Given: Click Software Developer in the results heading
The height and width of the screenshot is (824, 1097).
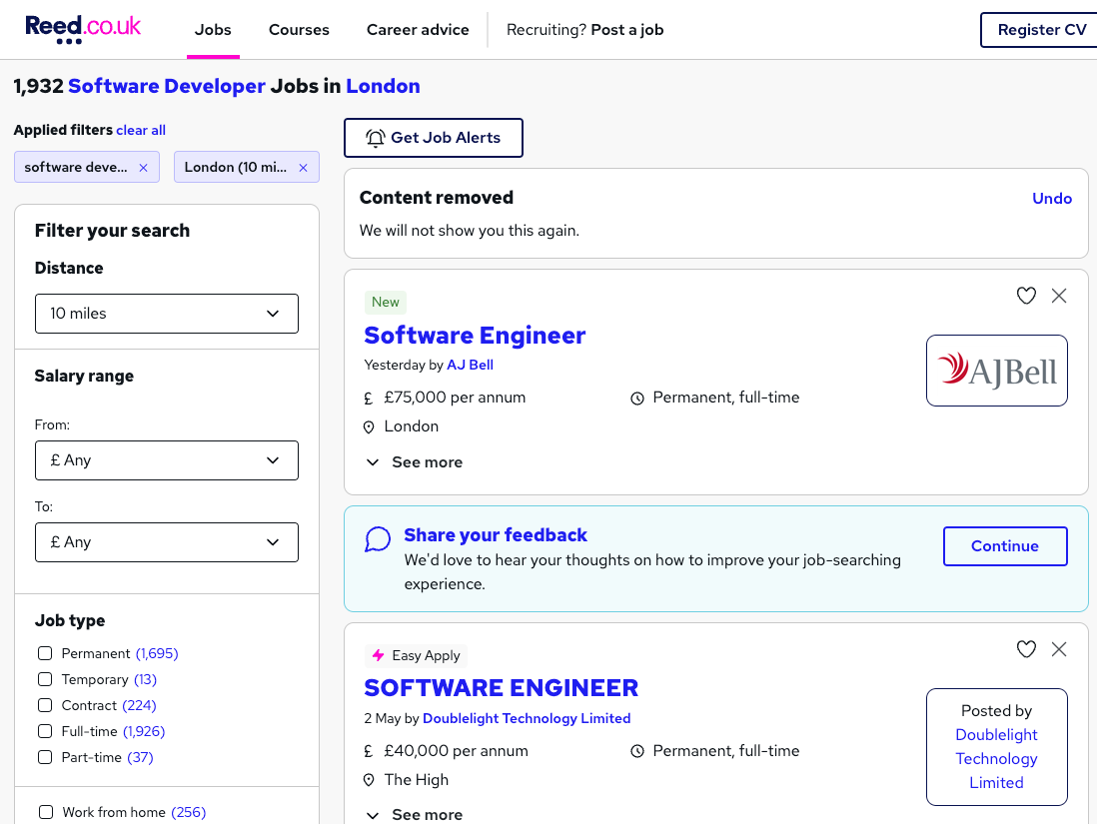Looking at the screenshot, I should pos(167,86).
